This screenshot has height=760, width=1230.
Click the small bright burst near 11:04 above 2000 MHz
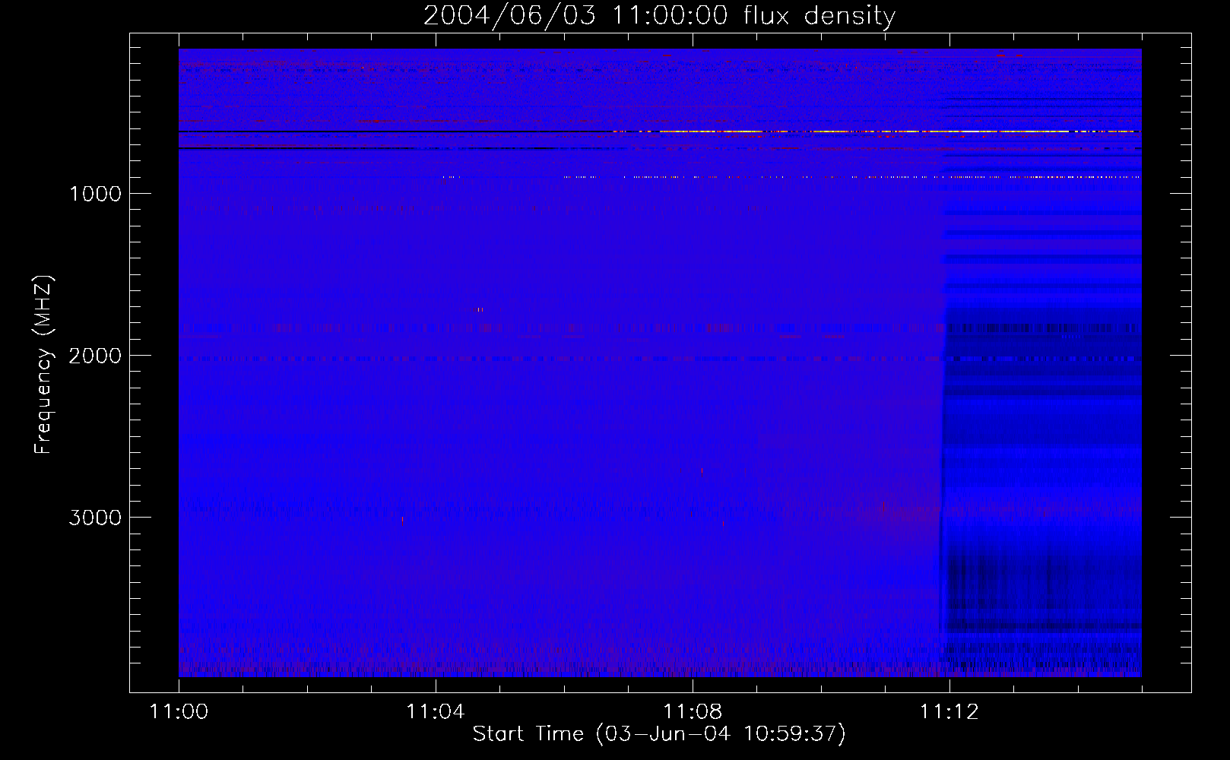click(x=480, y=309)
